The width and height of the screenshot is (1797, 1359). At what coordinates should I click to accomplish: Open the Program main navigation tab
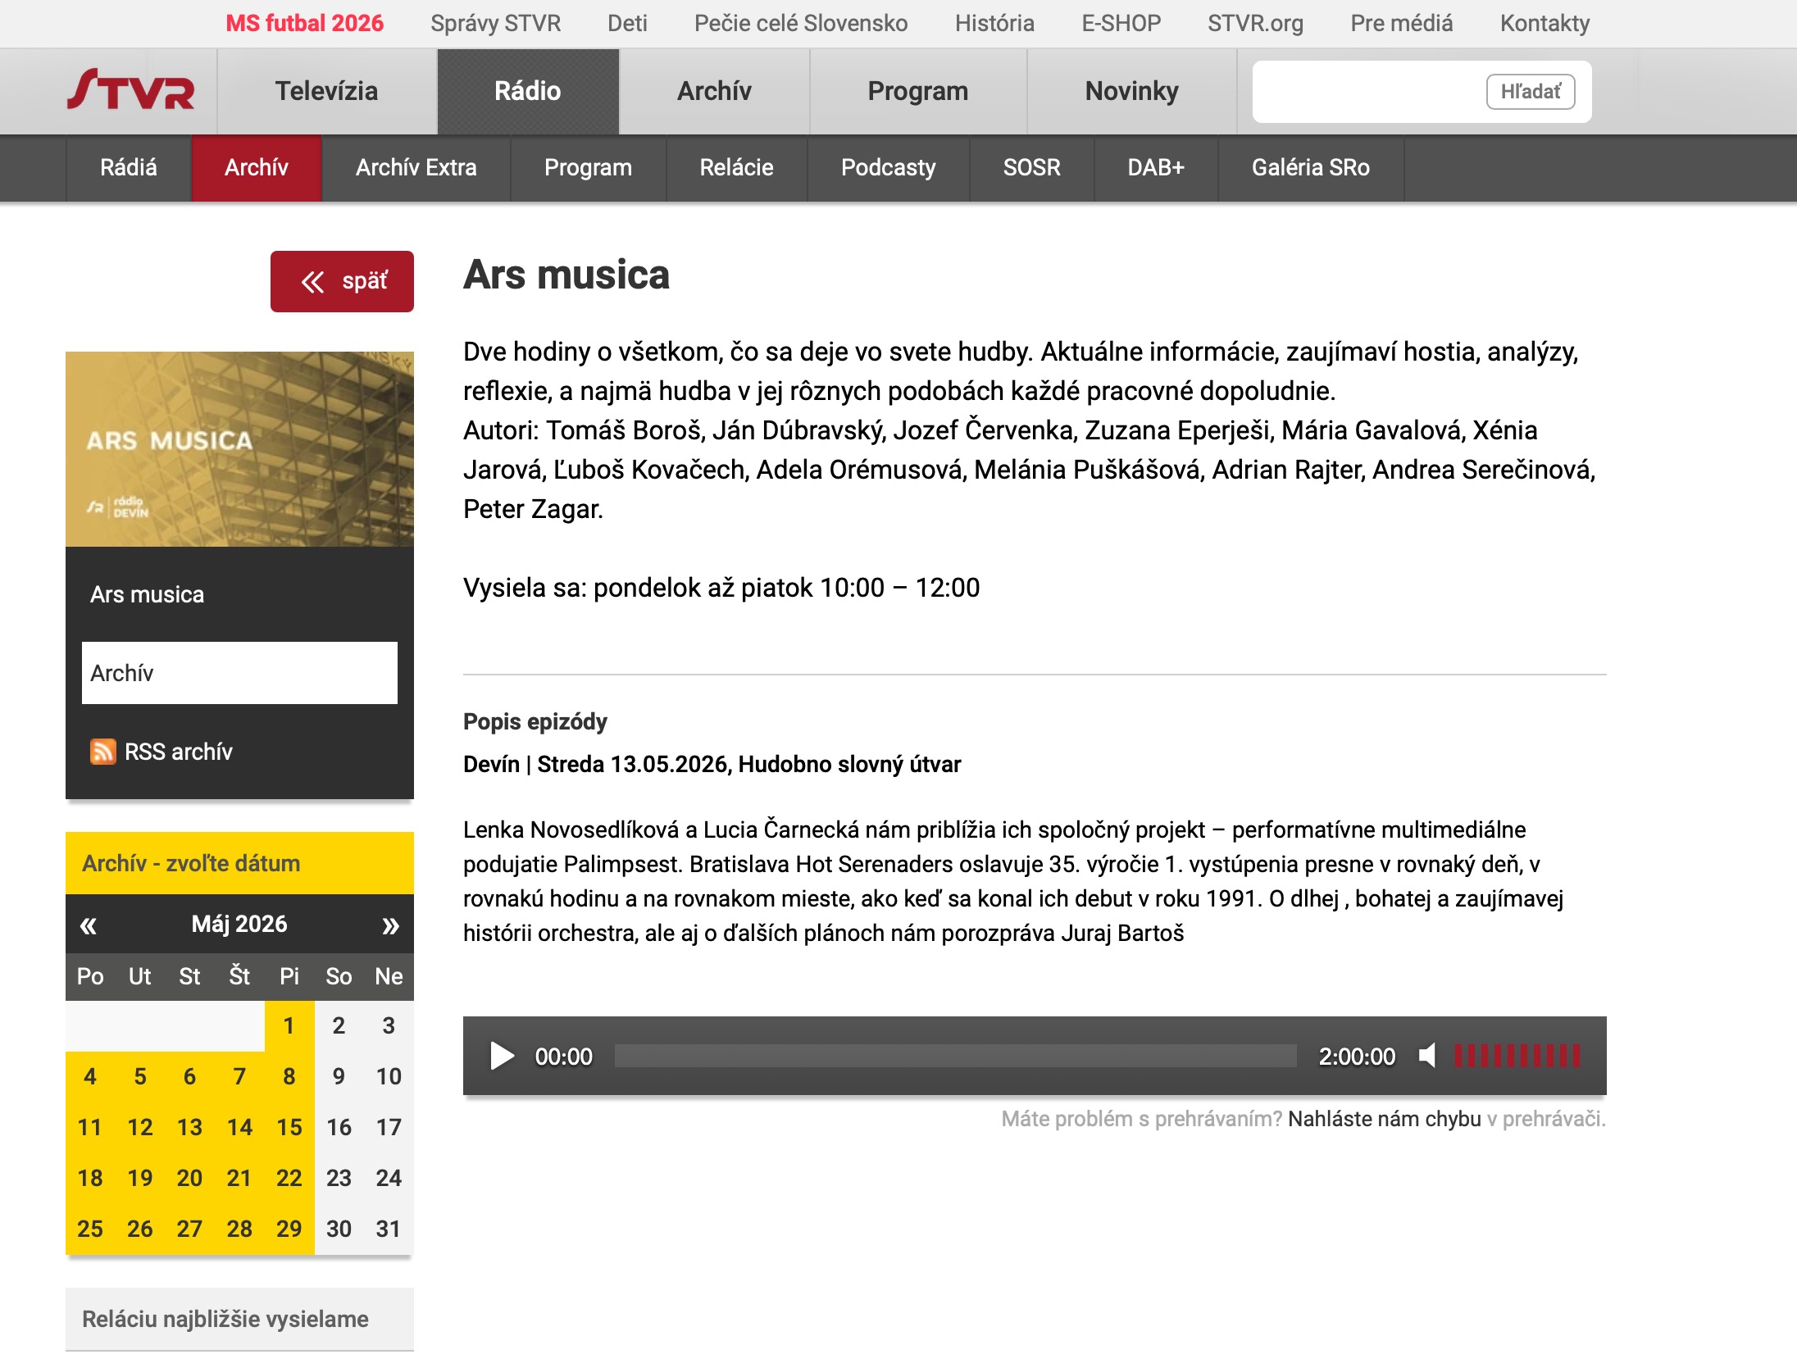tap(918, 91)
